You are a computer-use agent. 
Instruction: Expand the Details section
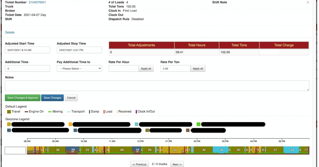click(10, 32)
